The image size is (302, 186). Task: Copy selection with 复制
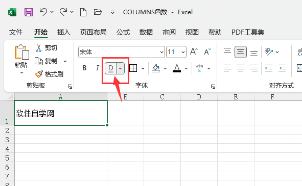tap(46, 61)
